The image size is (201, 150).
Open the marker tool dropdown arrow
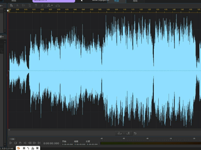point(52,5)
